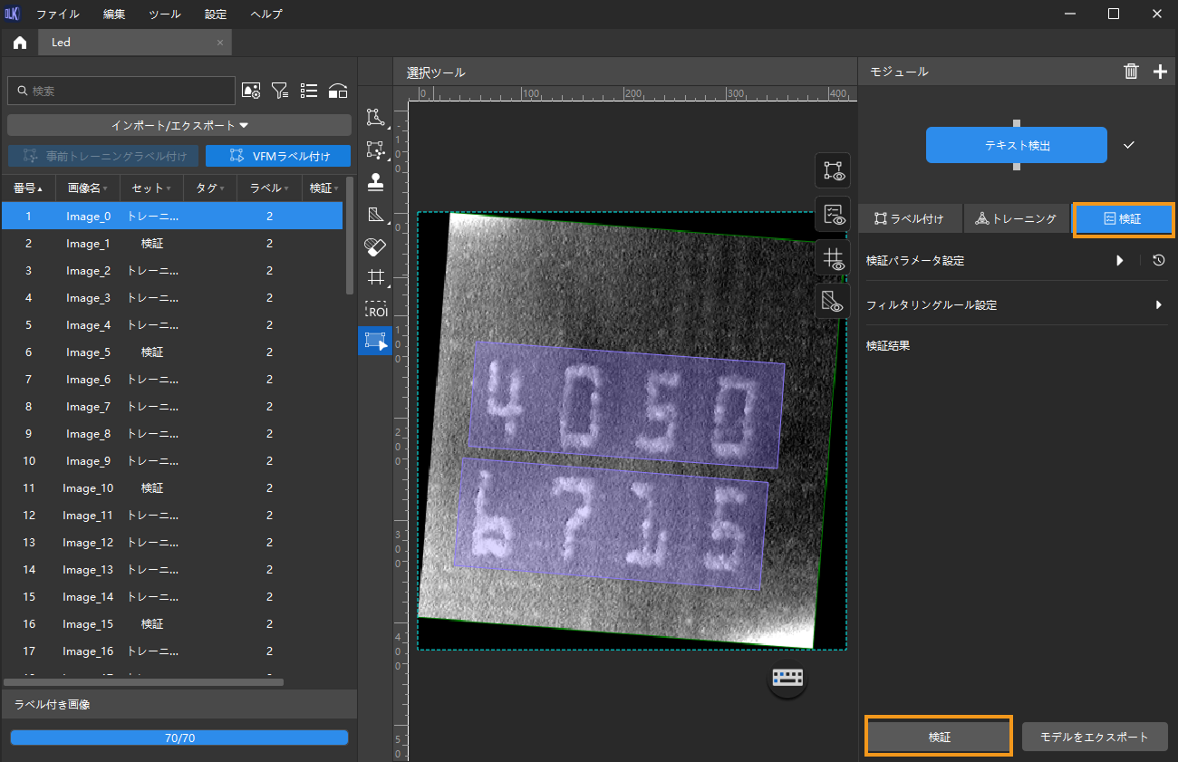Image resolution: width=1178 pixels, height=762 pixels.
Task: Click VFMラベル付け button
Action: click(278, 156)
